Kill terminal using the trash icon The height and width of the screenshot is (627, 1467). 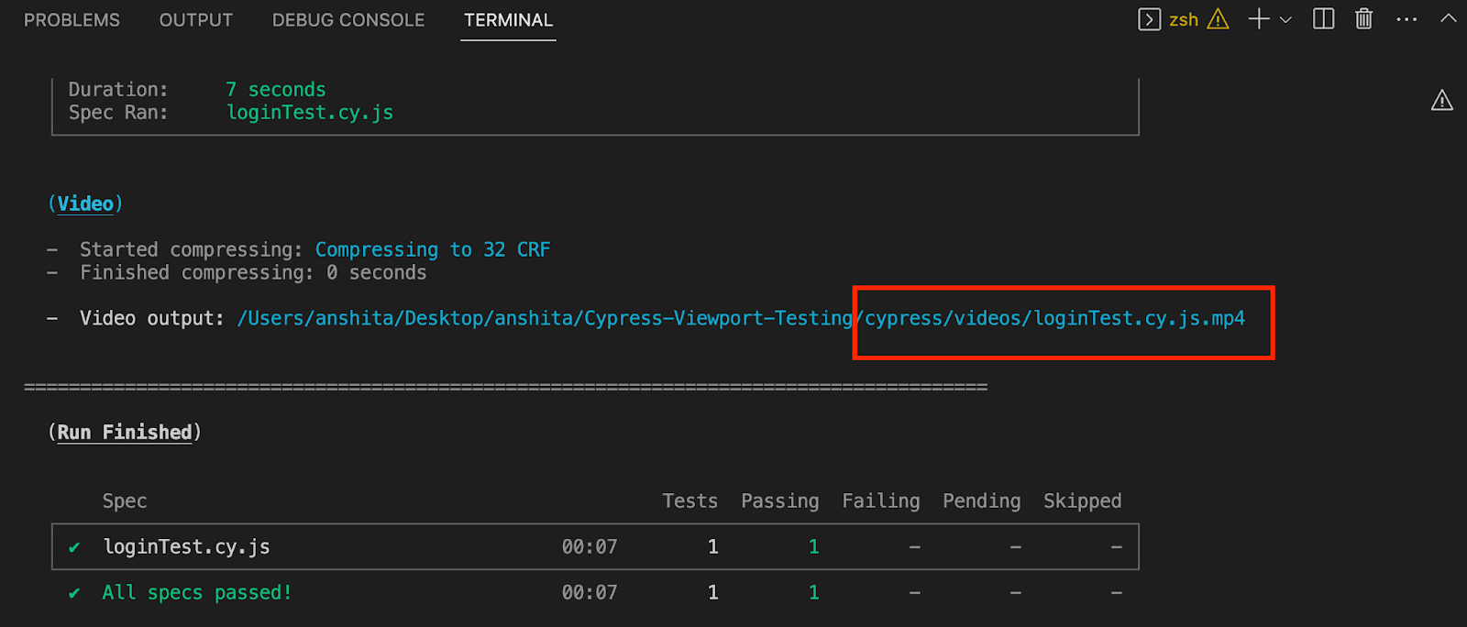point(1364,19)
